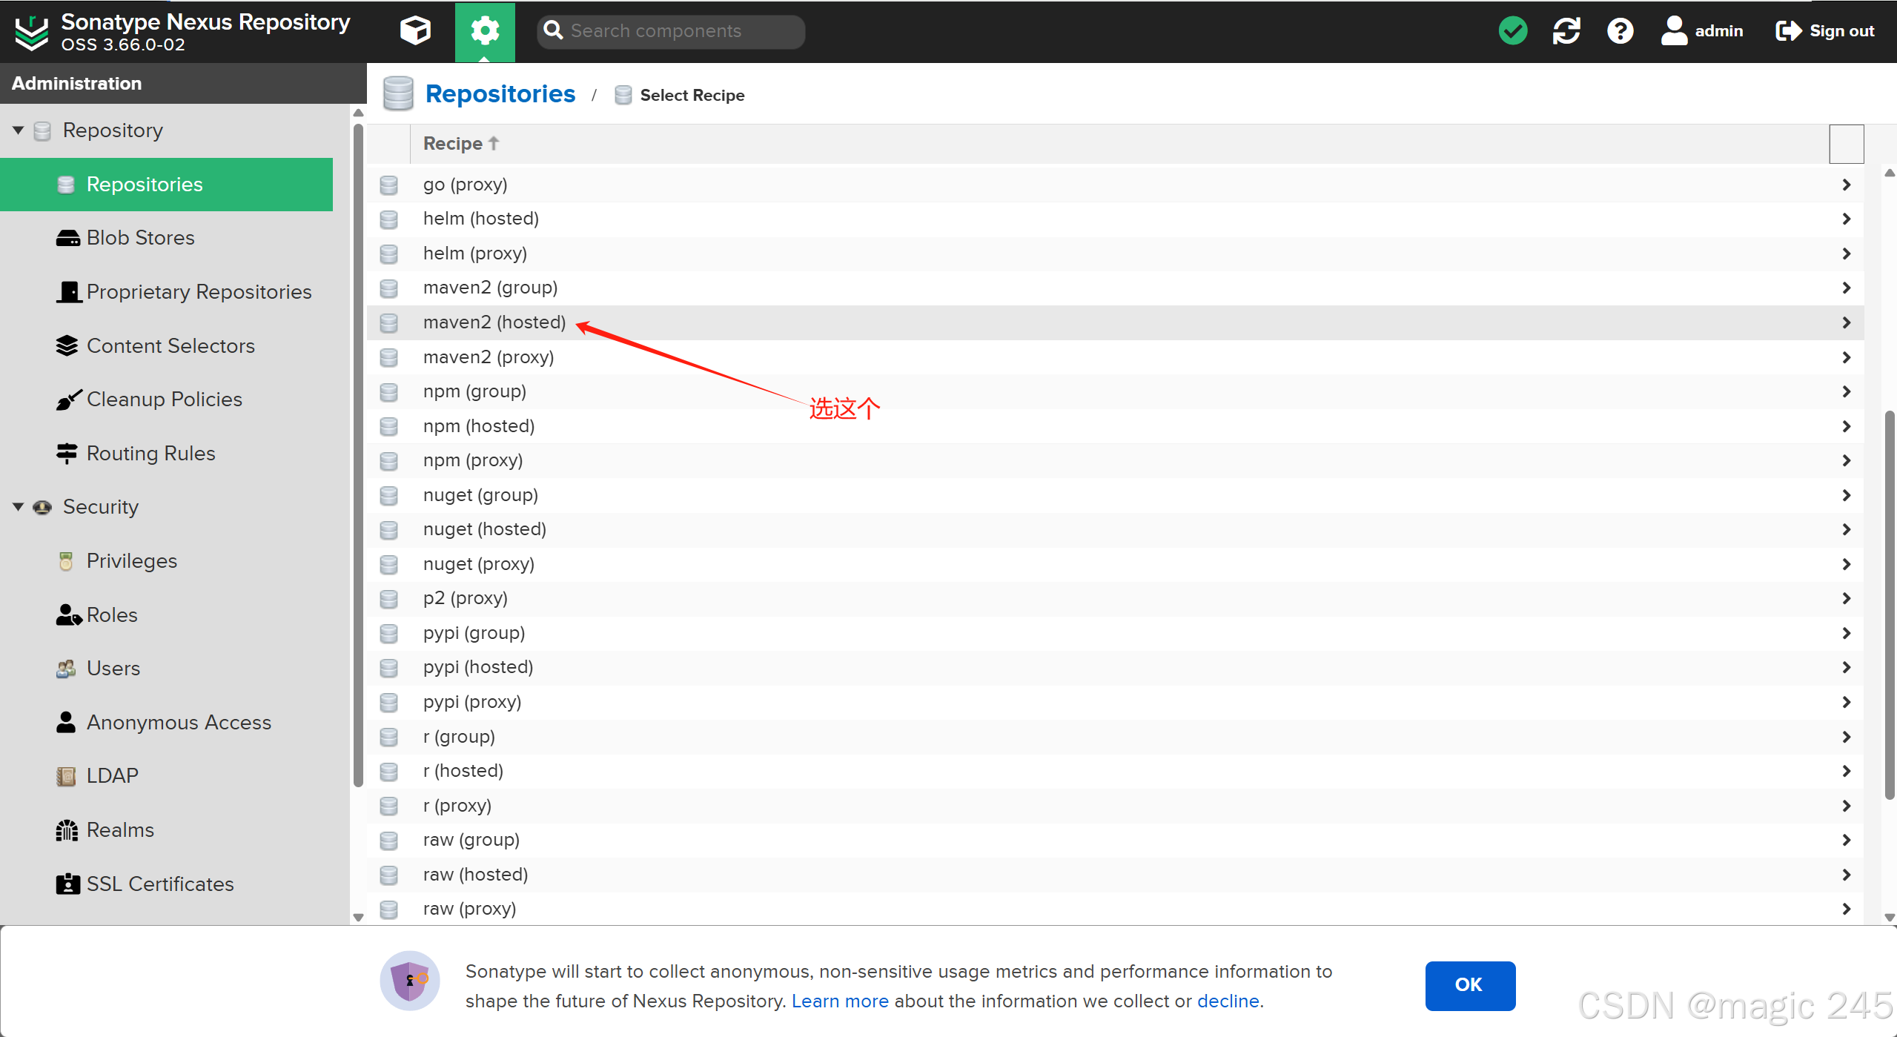Open the Browse cube icon
This screenshot has height=1037, width=1897.
[415, 31]
